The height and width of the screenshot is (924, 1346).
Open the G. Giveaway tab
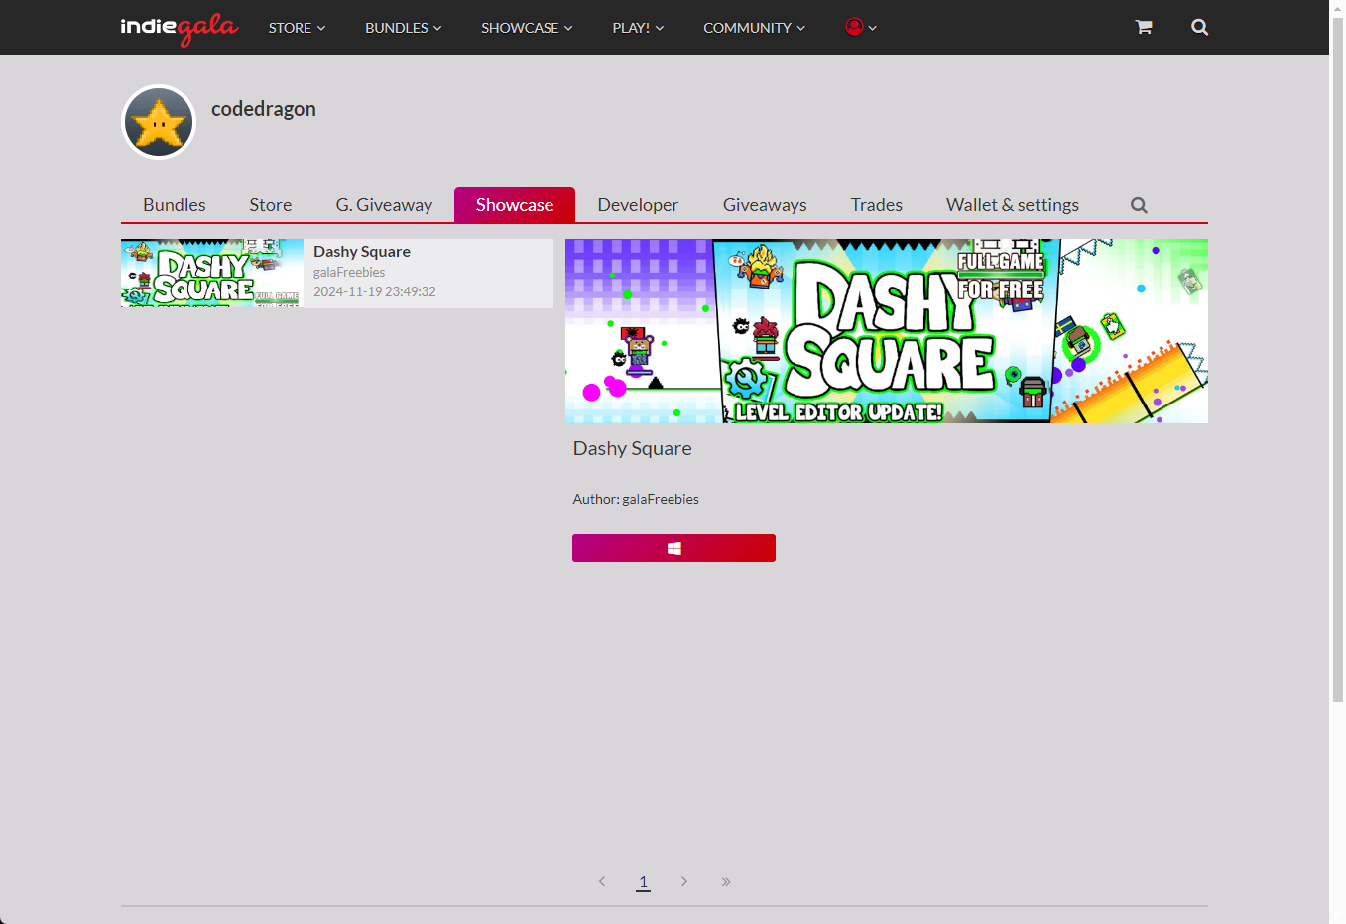pos(384,205)
